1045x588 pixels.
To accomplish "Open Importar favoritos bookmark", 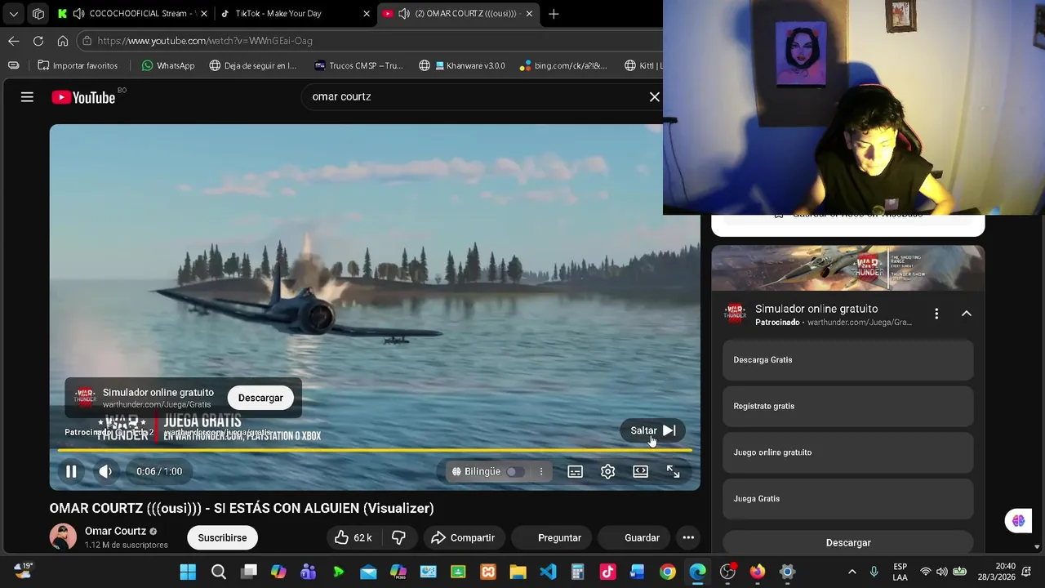I will click(78, 65).
